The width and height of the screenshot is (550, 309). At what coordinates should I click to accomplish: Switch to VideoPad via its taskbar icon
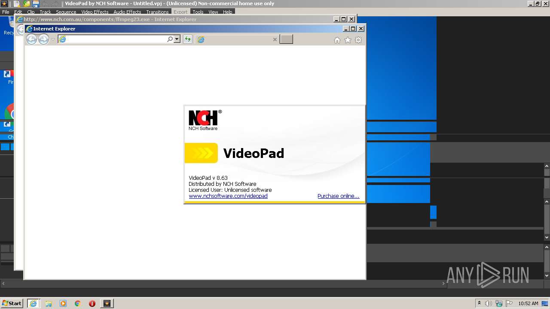[x=107, y=303]
